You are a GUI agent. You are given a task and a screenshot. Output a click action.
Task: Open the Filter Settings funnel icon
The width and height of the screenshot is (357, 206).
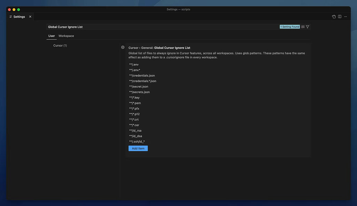[307, 27]
